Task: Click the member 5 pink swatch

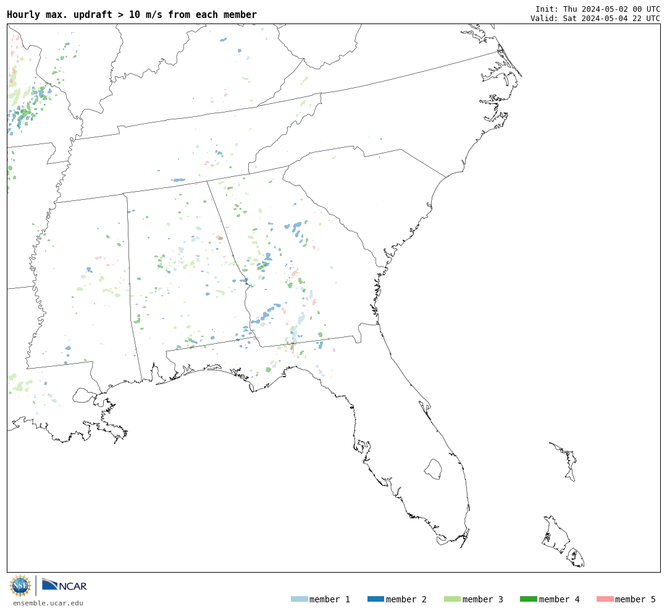Action: (x=605, y=599)
